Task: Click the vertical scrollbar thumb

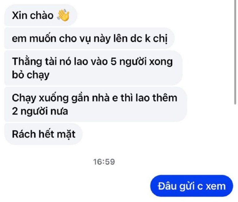Action: pyautogui.click(x=235, y=52)
